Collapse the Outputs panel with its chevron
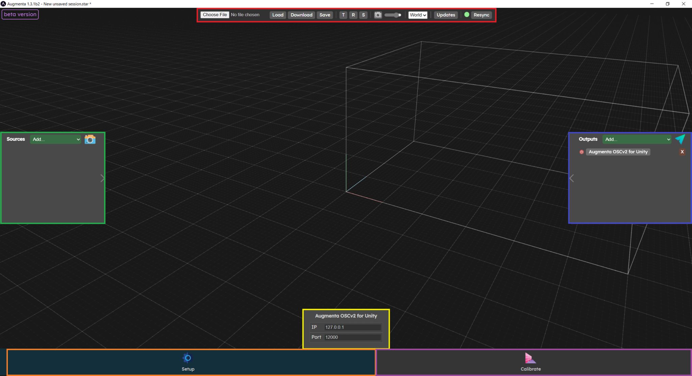Viewport: 692px width, 376px height. (x=572, y=178)
